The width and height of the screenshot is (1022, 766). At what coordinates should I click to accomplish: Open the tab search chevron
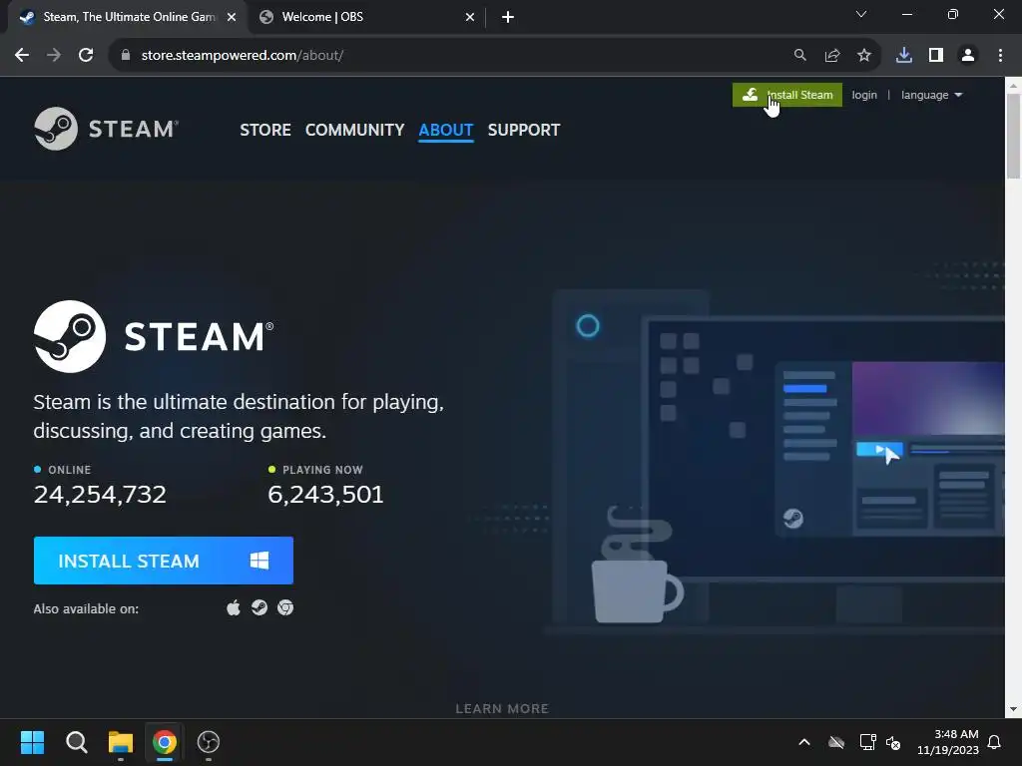861,14
